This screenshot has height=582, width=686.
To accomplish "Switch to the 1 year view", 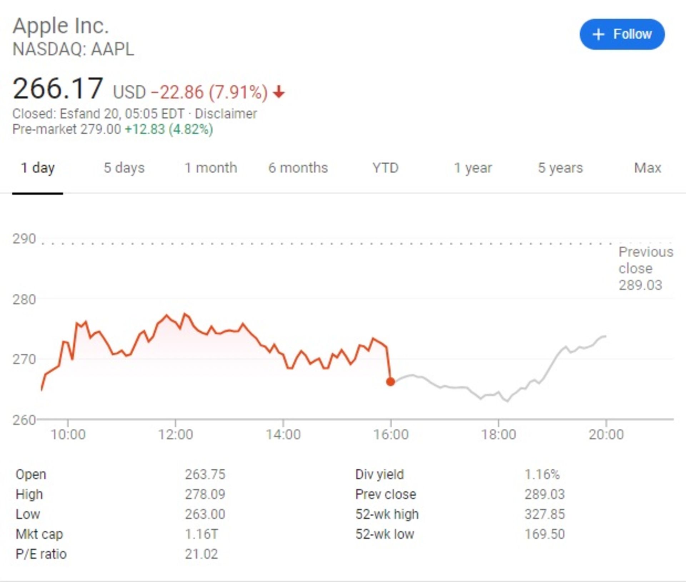I will tap(473, 168).
